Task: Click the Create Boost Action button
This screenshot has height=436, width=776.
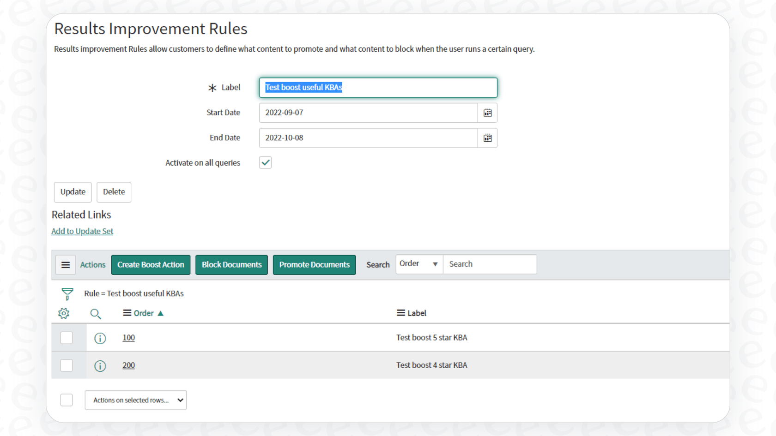Action: point(151,264)
